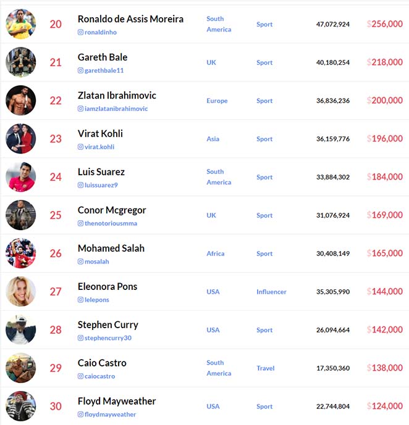Open Floyd Mayweather's avatar thumbnail

click(x=20, y=406)
